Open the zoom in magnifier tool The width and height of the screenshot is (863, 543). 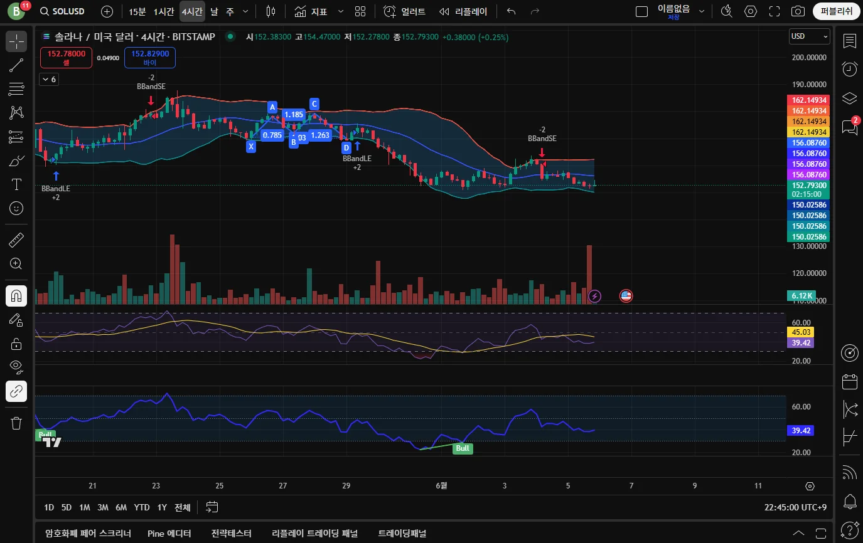[x=16, y=264]
